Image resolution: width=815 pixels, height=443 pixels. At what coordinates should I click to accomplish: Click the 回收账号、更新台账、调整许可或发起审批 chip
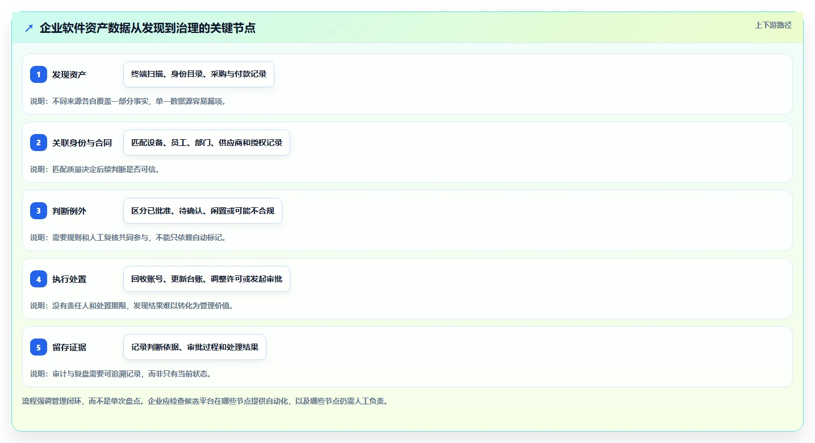pyautogui.click(x=207, y=279)
